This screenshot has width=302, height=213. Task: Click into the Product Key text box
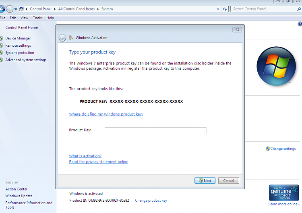click(x=155, y=130)
